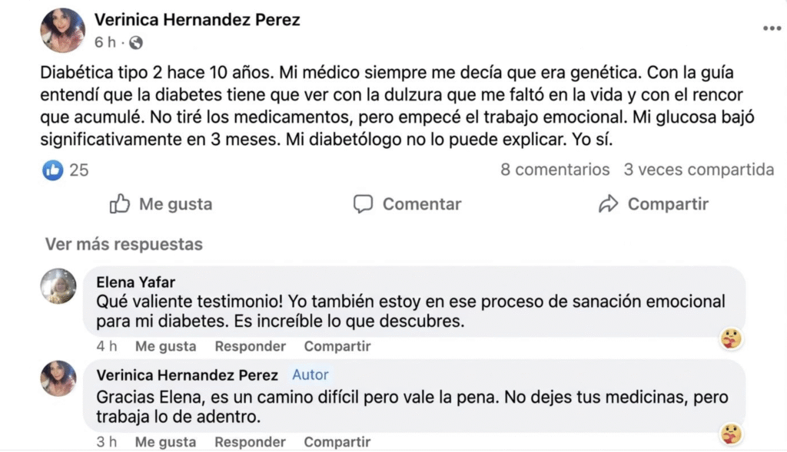787x452 pixels.
Task: Open Elena Yafar's profile picture
Action: click(58, 286)
